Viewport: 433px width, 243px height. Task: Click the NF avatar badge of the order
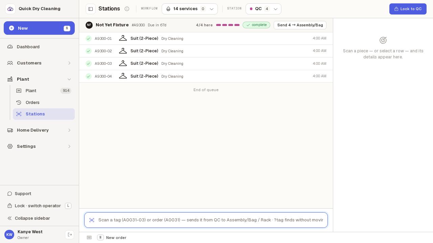tap(89, 25)
